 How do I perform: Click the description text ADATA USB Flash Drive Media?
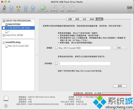(42, 97)
